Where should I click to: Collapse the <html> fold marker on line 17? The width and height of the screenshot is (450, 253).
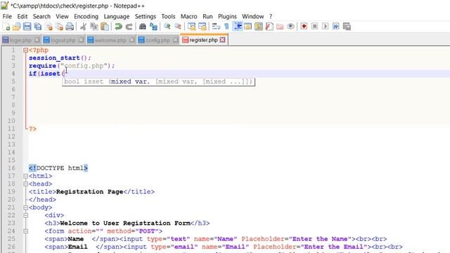point(25,176)
